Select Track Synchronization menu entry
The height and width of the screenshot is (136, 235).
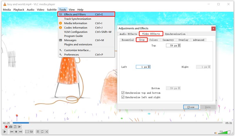point(86,19)
